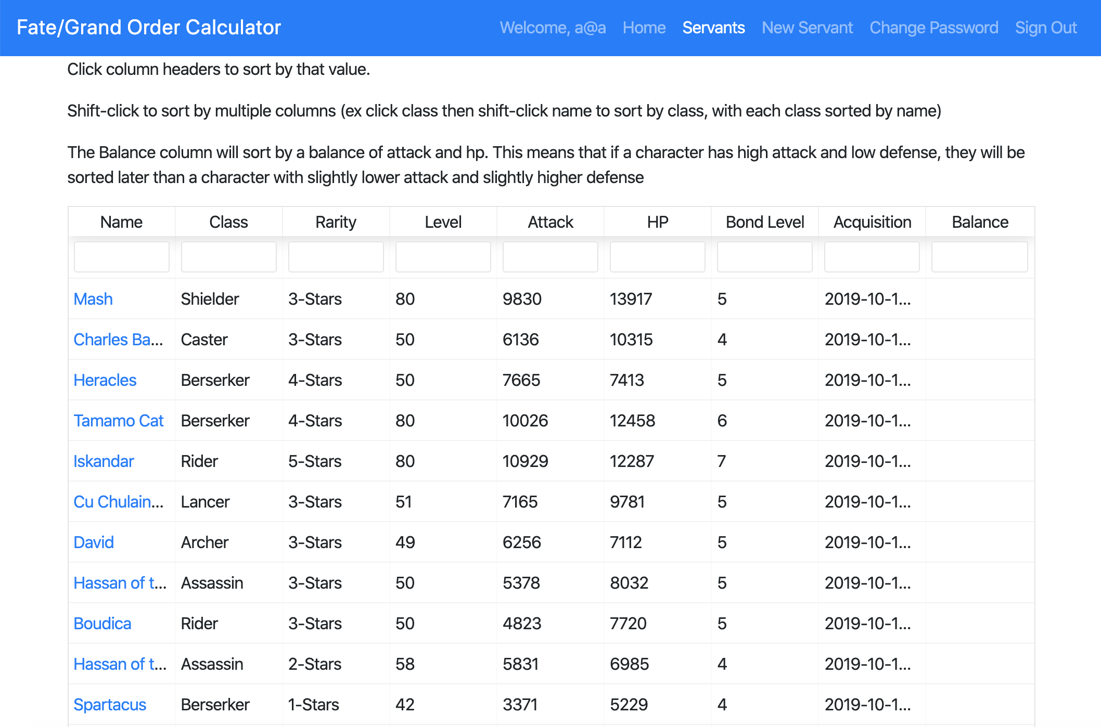This screenshot has width=1101, height=727.
Task: Sort by the Balance column header
Action: [x=980, y=222]
